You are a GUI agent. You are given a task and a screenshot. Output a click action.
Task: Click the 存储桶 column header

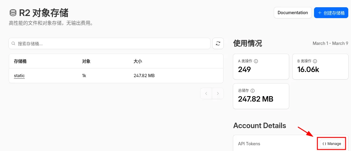point(20,61)
